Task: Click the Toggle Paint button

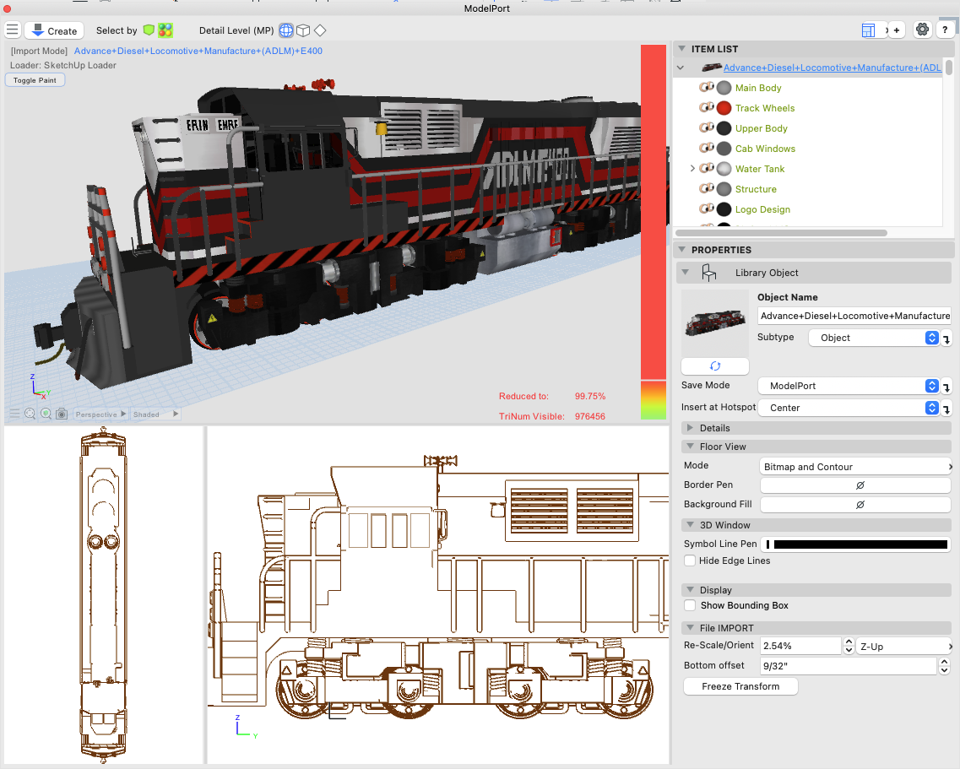Action: [35, 80]
